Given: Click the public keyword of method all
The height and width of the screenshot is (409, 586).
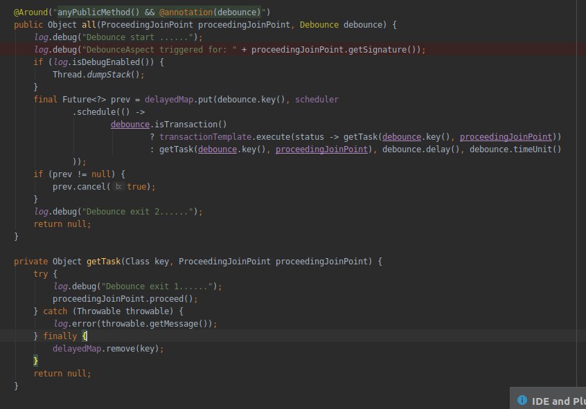Looking at the screenshot, I should (28, 25).
